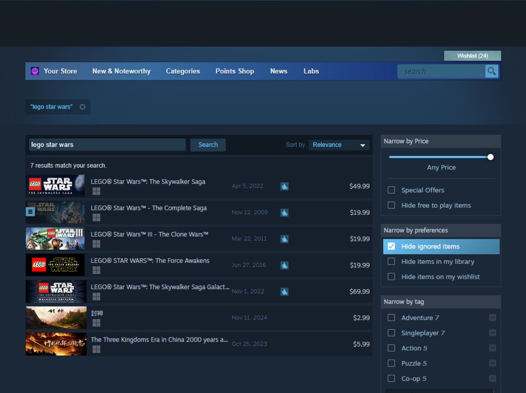
Task: Uncheck Hide ignored items
Action: click(391, 246)
